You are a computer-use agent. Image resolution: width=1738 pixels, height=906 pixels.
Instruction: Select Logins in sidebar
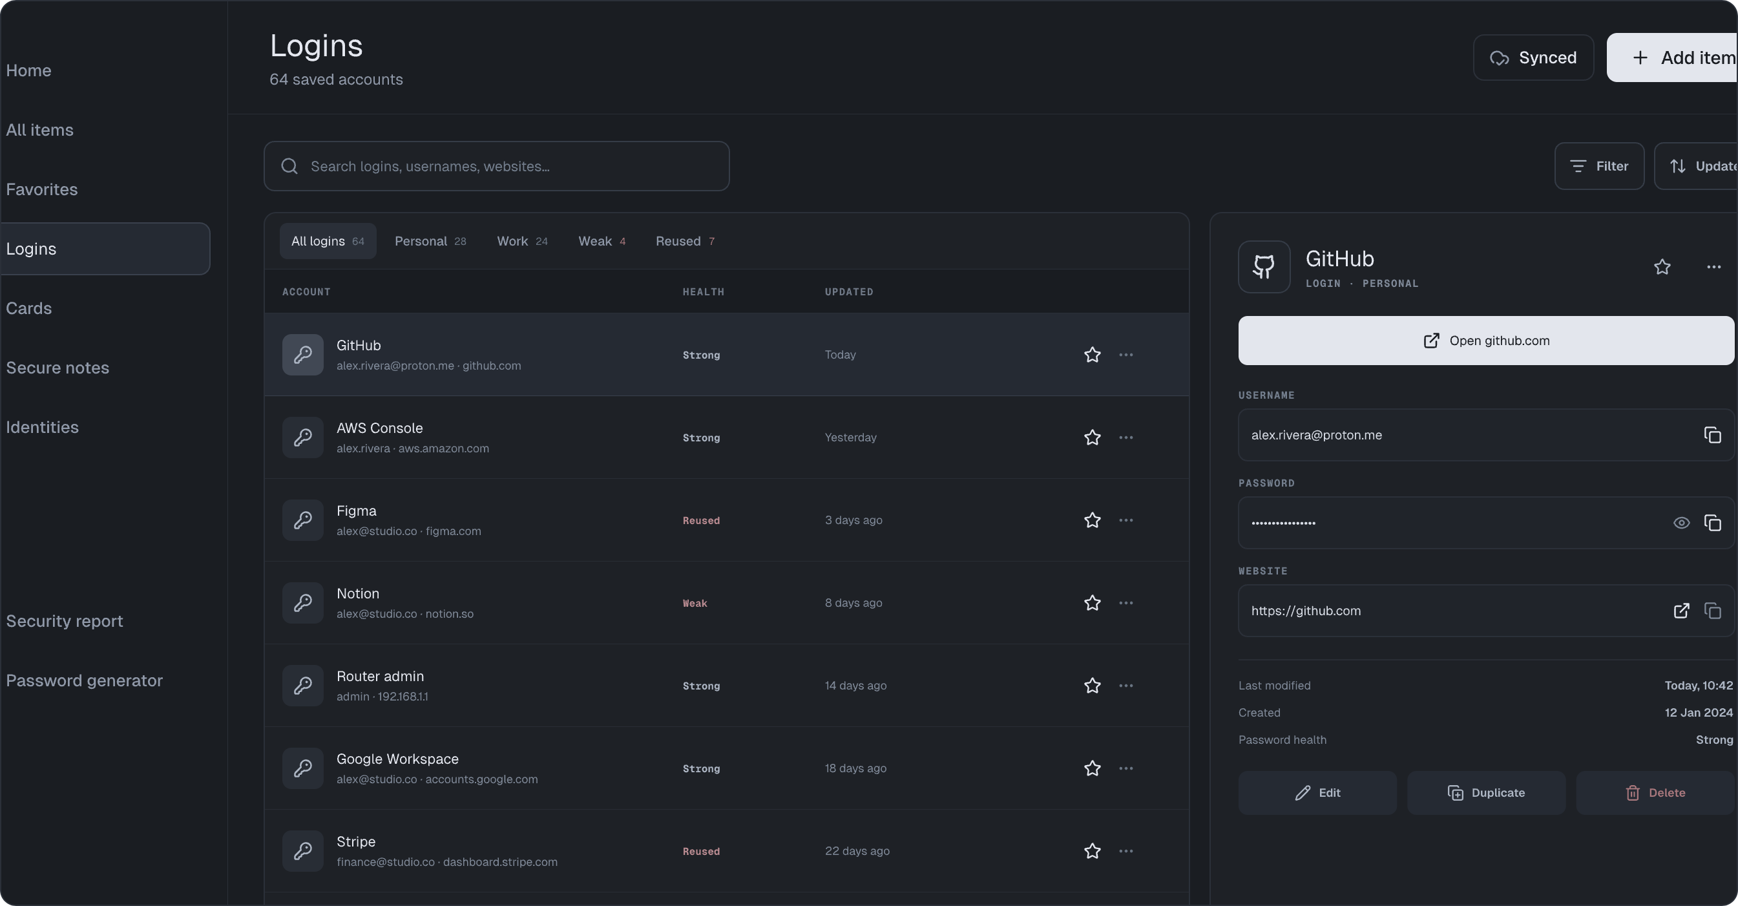[105, 248]
